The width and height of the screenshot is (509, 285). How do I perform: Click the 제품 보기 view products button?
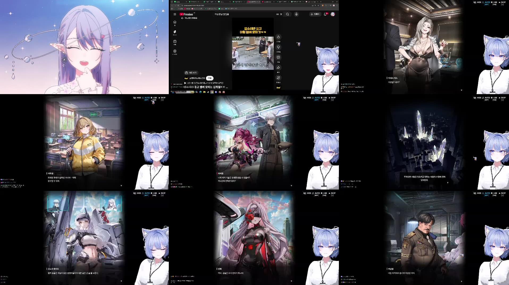pyautogui.click(x=191, y=73)
